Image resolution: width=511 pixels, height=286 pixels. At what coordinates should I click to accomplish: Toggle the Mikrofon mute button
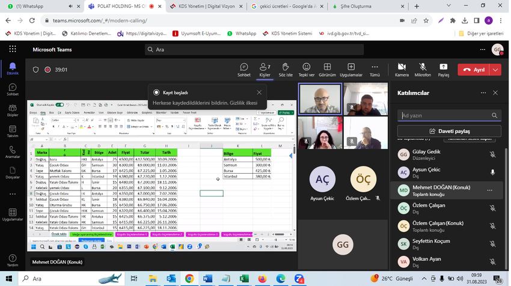click(423, 70)
